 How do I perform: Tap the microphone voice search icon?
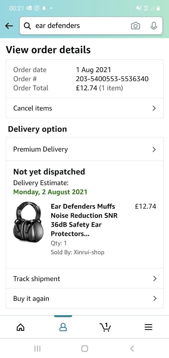pyautogui.click(x=153, y=26)
